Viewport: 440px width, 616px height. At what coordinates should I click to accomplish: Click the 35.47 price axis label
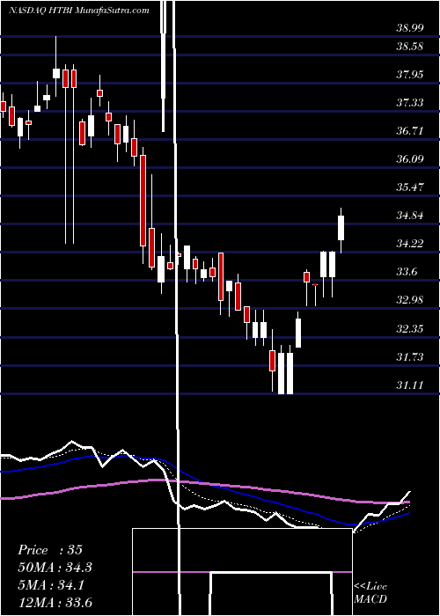(x=410, y=187)
